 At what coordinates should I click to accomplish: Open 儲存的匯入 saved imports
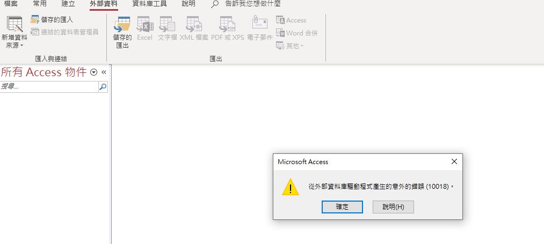coord(52,20)
